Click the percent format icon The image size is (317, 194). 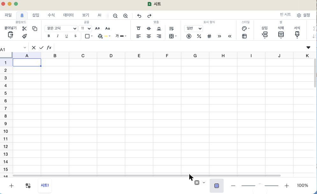(x=199, y=36)
